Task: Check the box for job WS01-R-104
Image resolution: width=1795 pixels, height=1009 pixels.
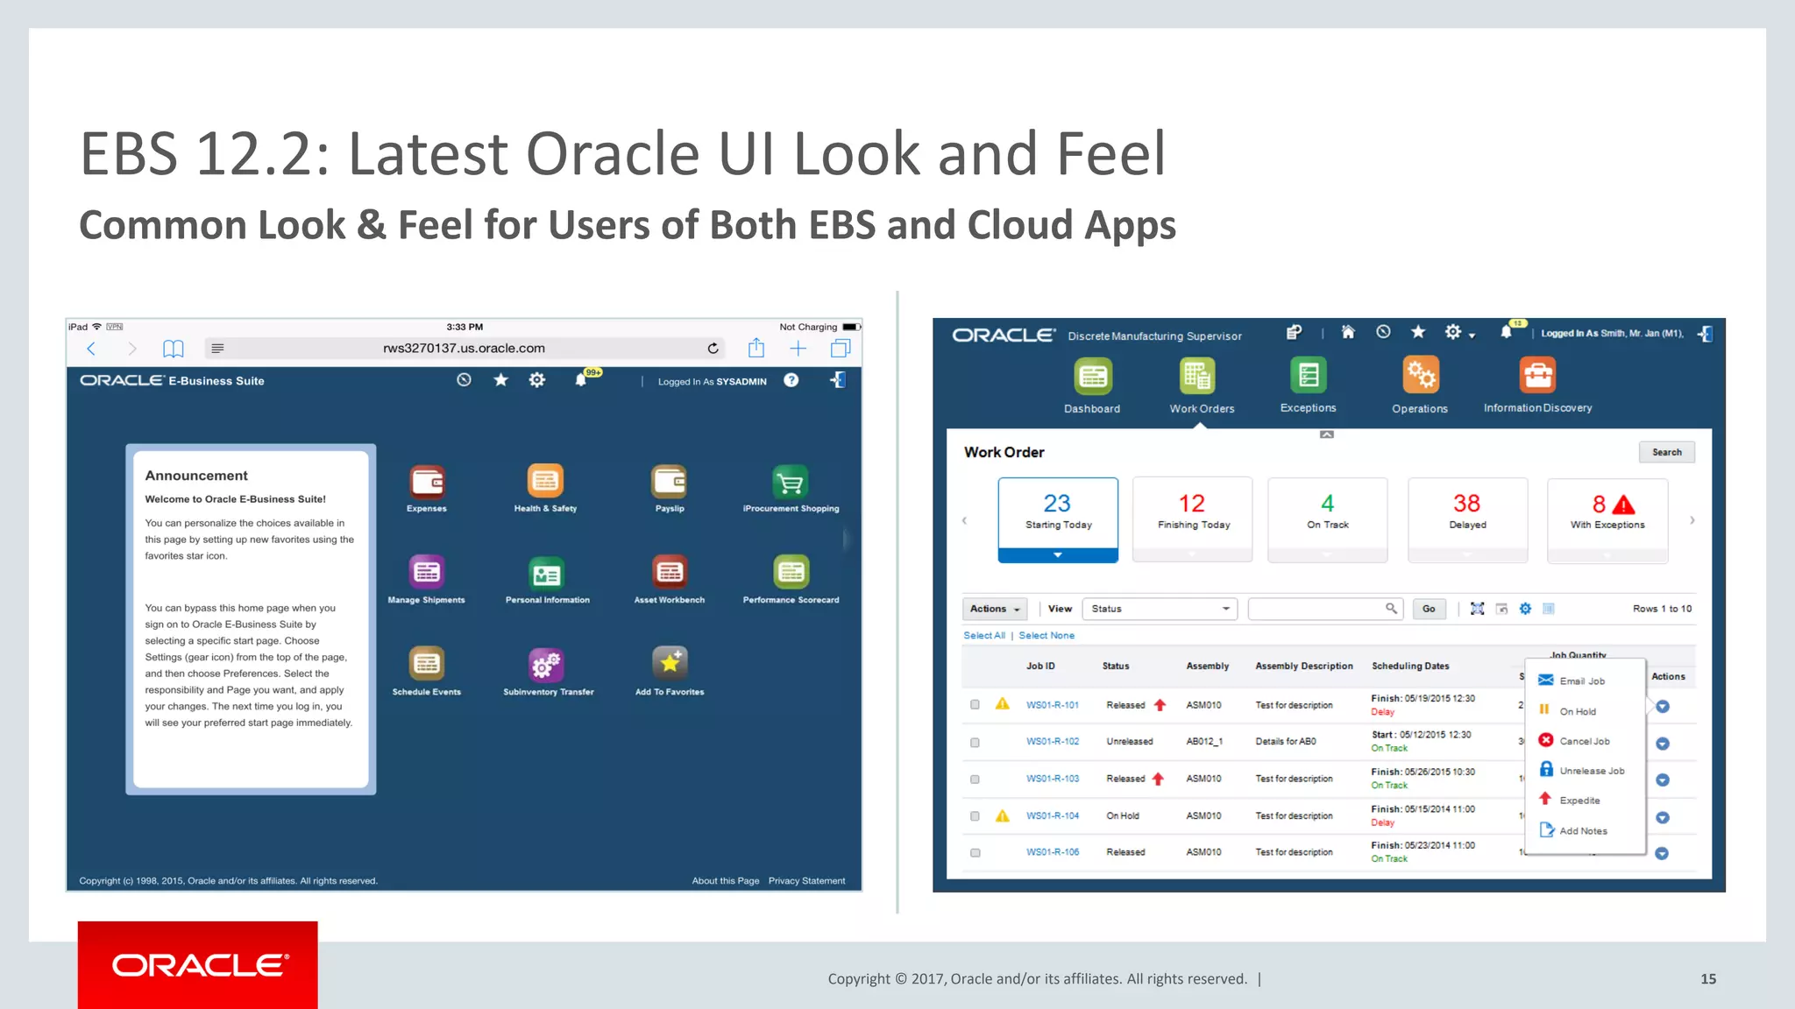Action: click(975, 816)
